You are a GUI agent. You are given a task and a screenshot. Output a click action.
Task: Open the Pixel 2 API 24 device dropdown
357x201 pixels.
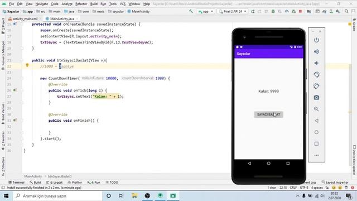(233, 11)
